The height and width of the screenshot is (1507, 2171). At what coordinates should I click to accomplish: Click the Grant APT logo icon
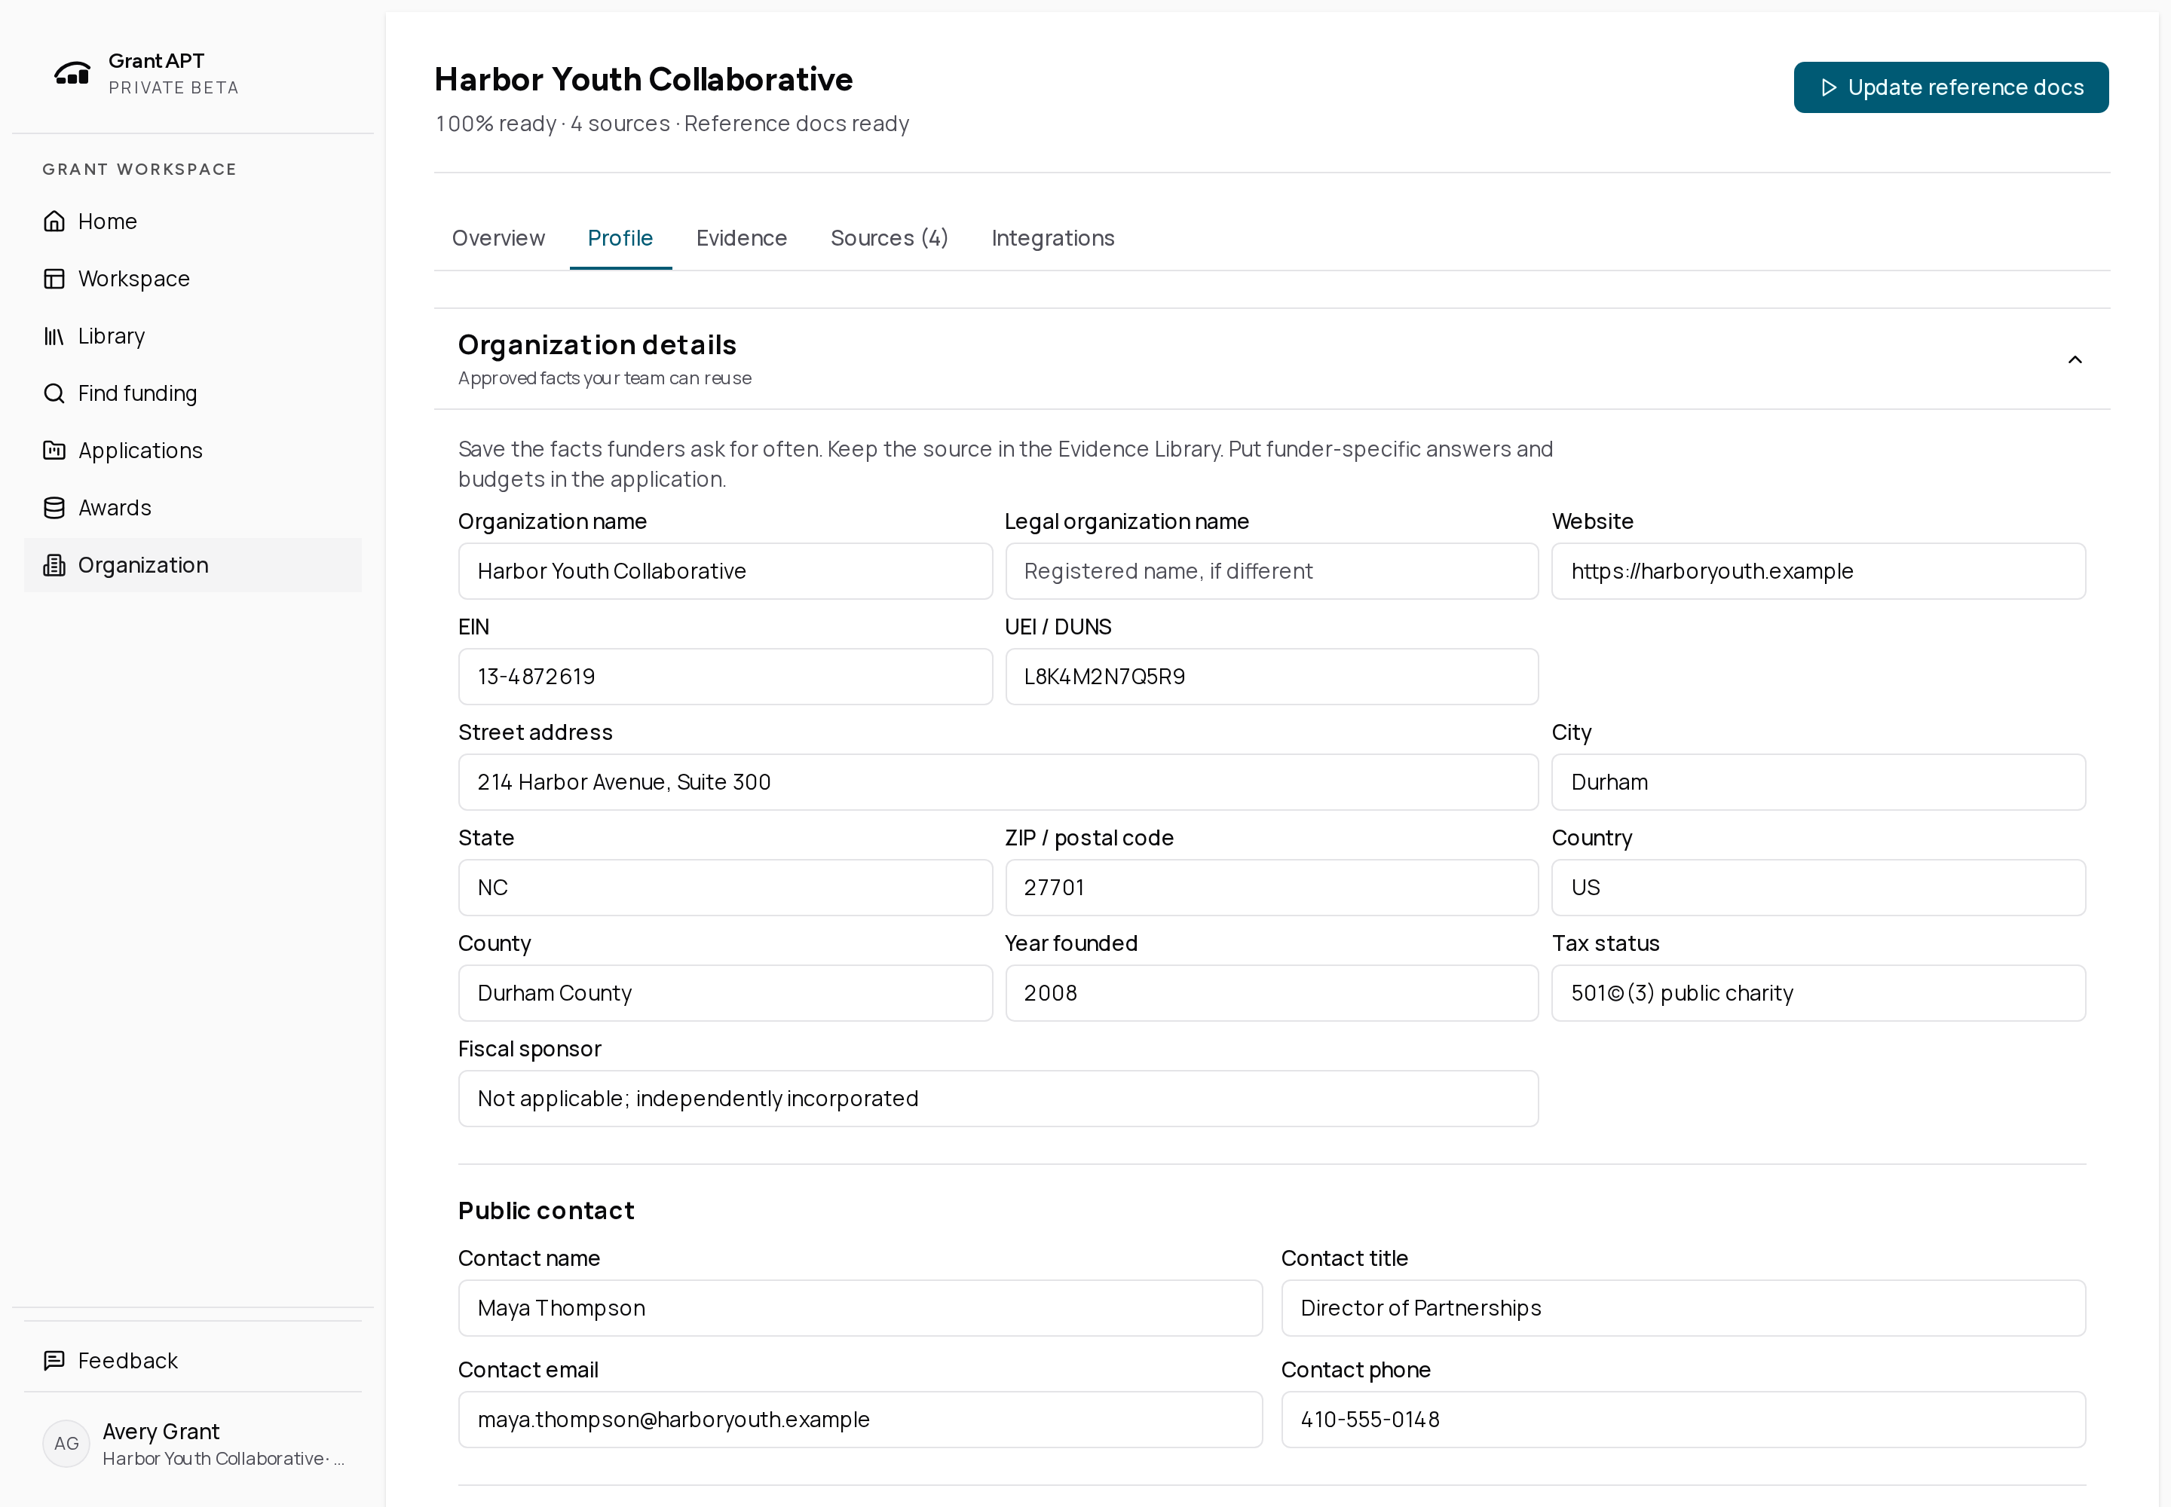pyautogui.click(x=72, y=72)
